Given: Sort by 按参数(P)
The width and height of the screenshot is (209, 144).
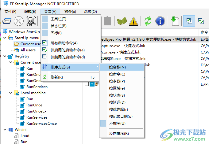Looking at the screenshot, I should [x=122, y=81].
